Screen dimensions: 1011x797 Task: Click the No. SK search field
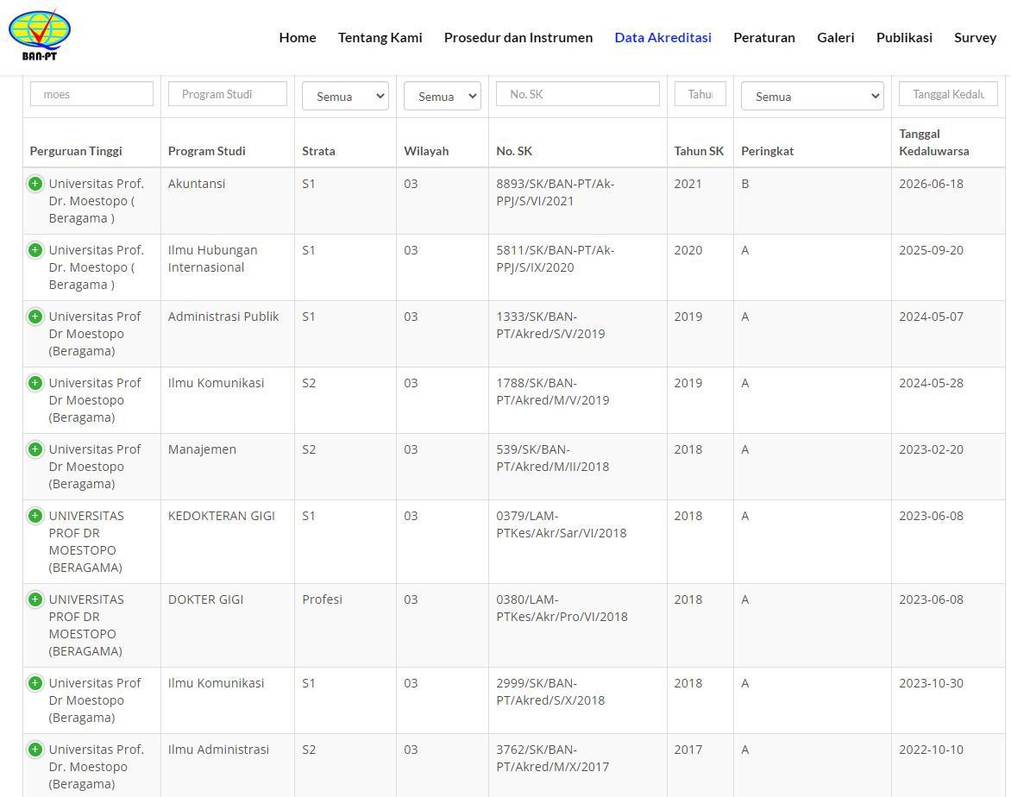coord(577,94)
